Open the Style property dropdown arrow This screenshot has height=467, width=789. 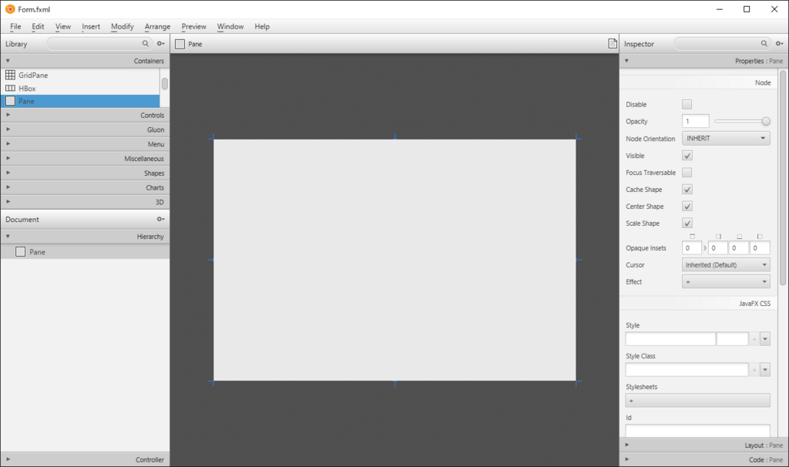[x=765, y=339]
